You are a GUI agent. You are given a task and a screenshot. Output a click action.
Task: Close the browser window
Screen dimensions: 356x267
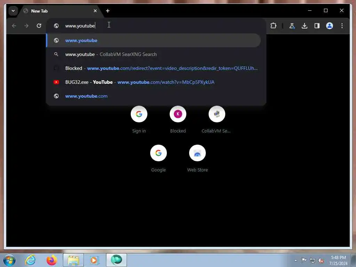[342, 10]
